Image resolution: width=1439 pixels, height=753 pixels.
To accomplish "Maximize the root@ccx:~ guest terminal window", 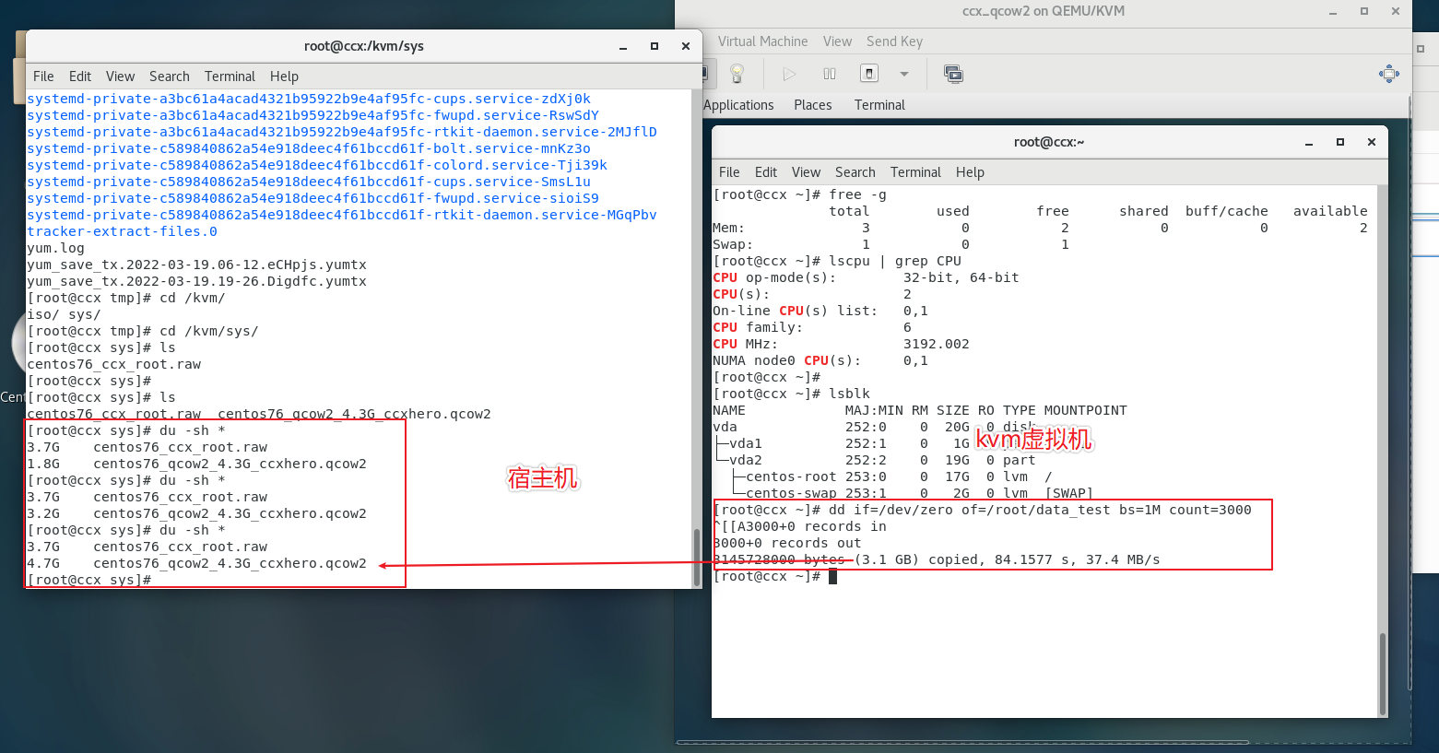I will pyautogui.click(x=1339, y=142).
